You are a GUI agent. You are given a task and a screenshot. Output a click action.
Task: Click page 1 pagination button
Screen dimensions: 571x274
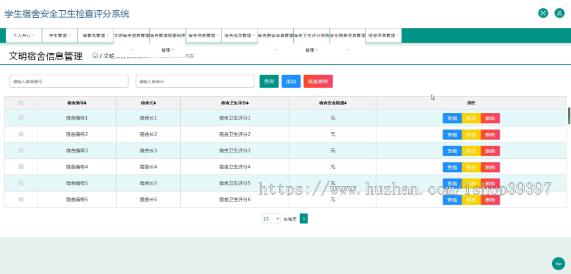pos(304,218)
